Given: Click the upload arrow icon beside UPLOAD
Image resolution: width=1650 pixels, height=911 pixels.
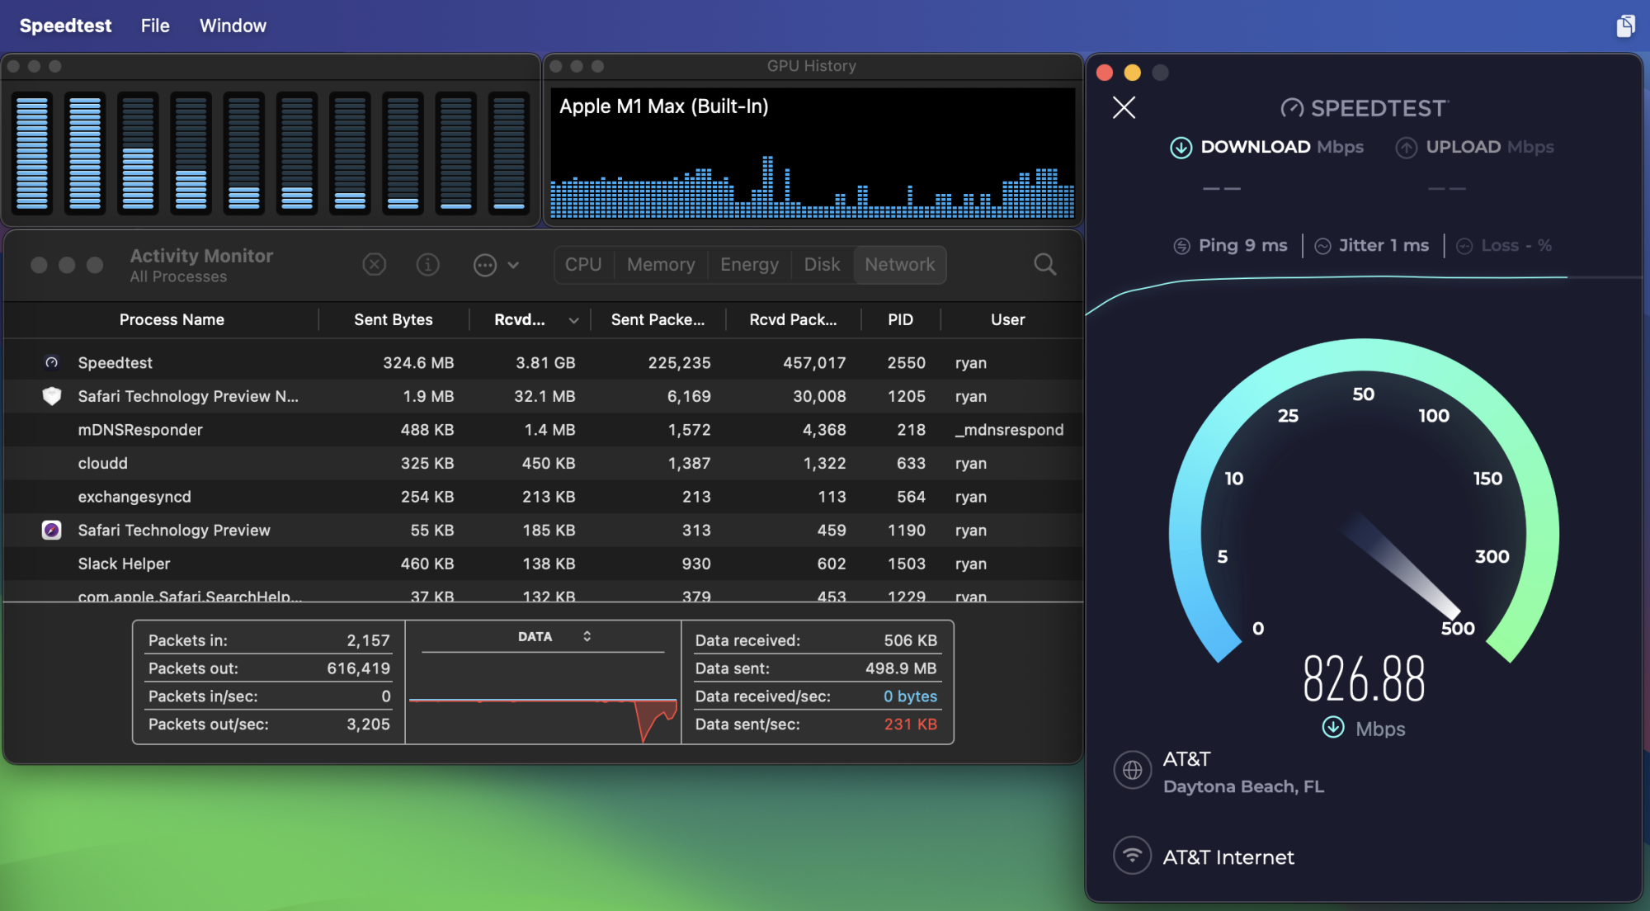Looking at the screenshot, I should click(x=1406, y=148).
